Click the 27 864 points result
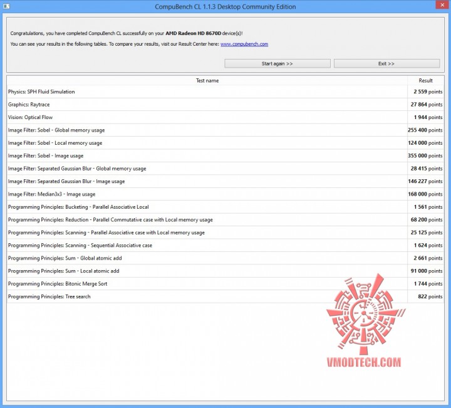This screenshot has width=451, height=408. (x=427, y=105)
